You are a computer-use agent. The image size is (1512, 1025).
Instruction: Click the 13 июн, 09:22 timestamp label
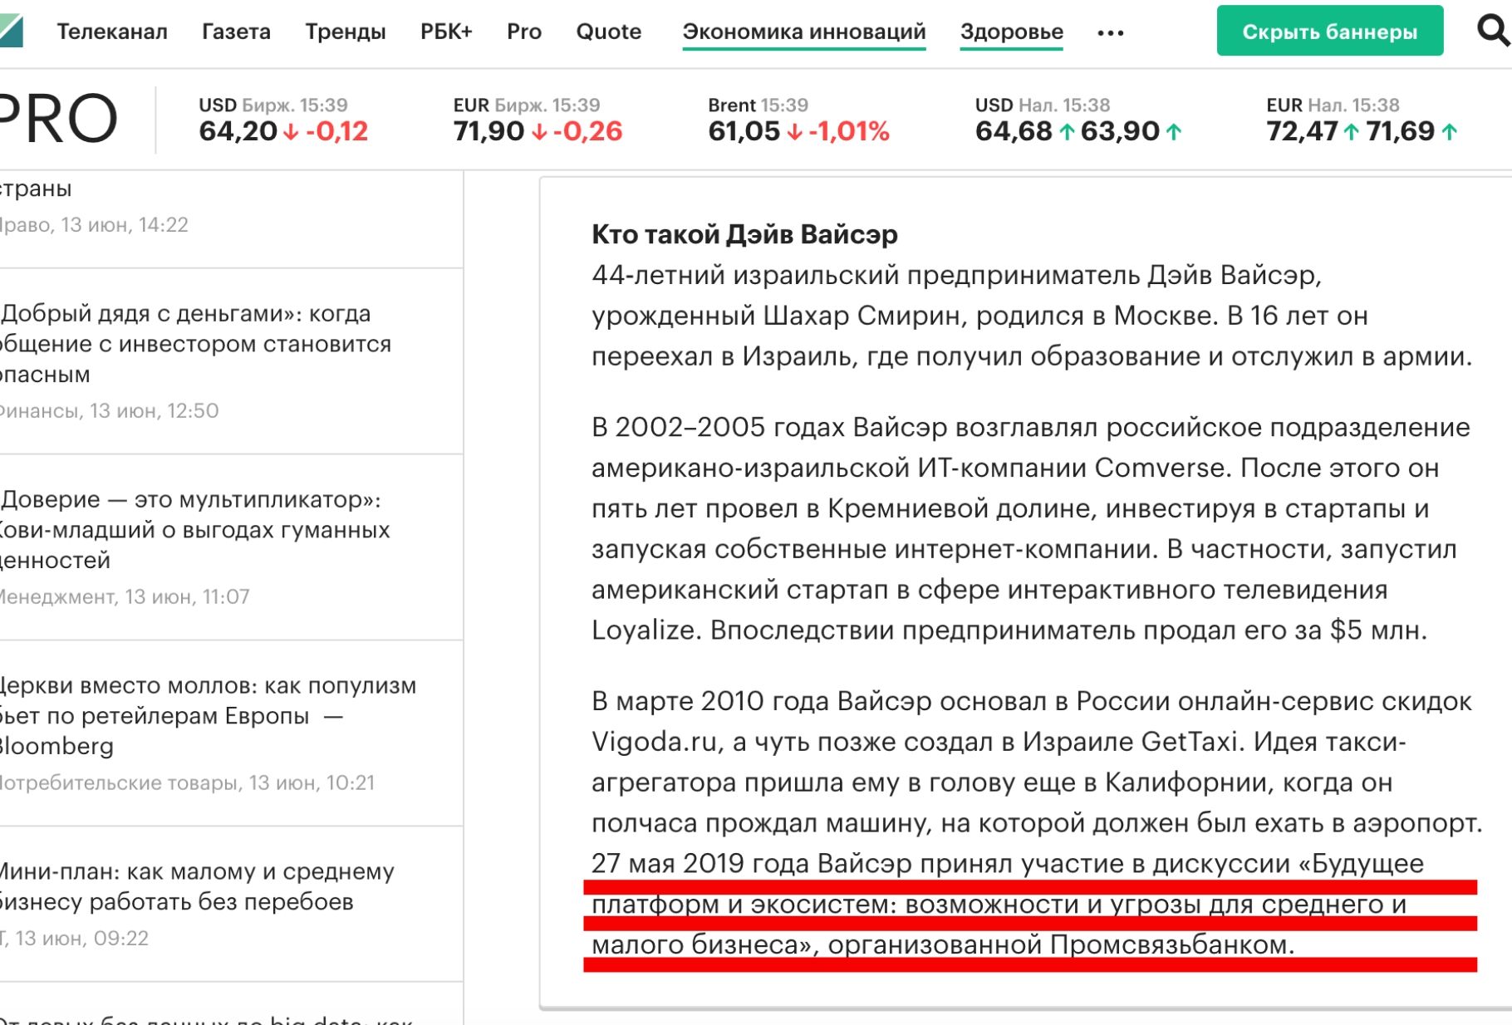coord(82,939)
